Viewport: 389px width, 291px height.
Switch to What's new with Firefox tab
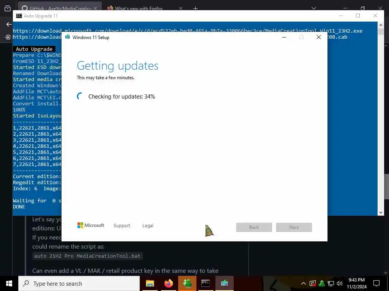(139, 8)
